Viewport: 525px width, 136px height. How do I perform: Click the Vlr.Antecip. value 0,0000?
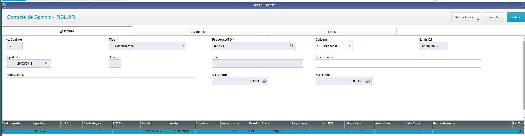click(x=254, y=81)
